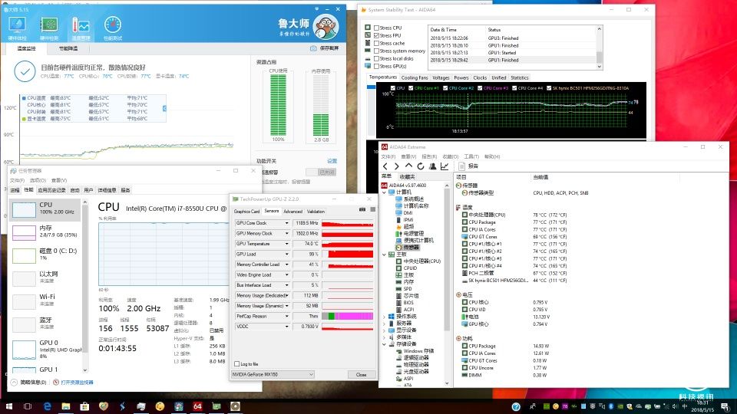
Task: Switch to the 节能降温 tab in Lu Master
Action: tap(68, 48)
